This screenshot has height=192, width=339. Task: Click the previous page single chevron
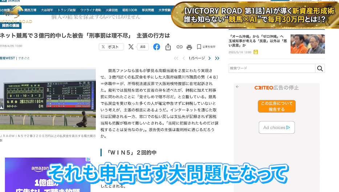[184, 58]
